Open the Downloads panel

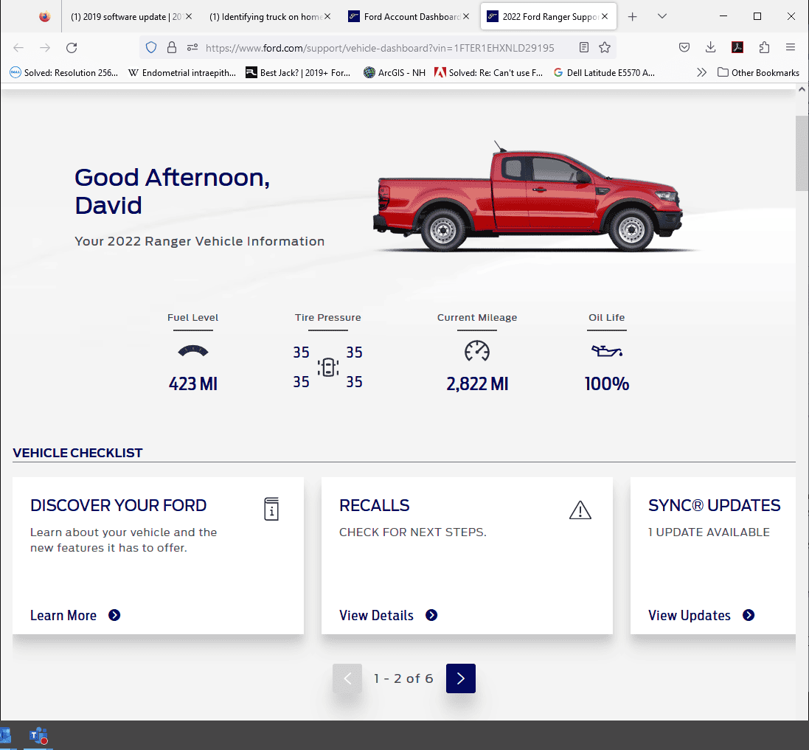710,48
